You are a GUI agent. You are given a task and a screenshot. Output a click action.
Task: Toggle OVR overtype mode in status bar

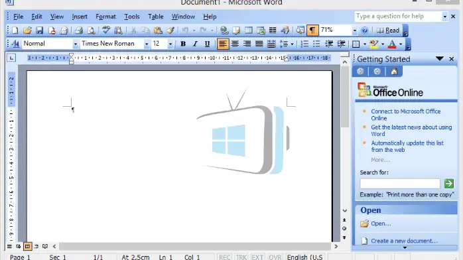click(275, 257)
